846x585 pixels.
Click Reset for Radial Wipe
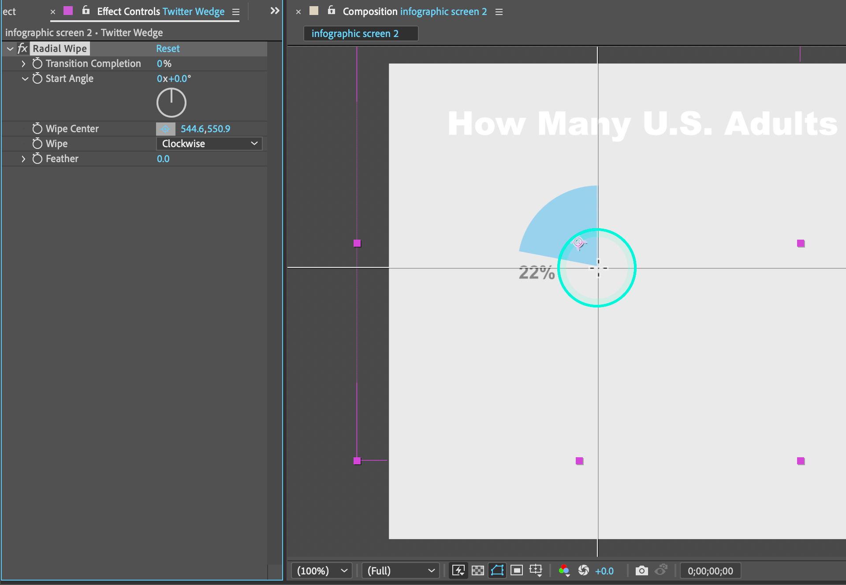(168, 48)
